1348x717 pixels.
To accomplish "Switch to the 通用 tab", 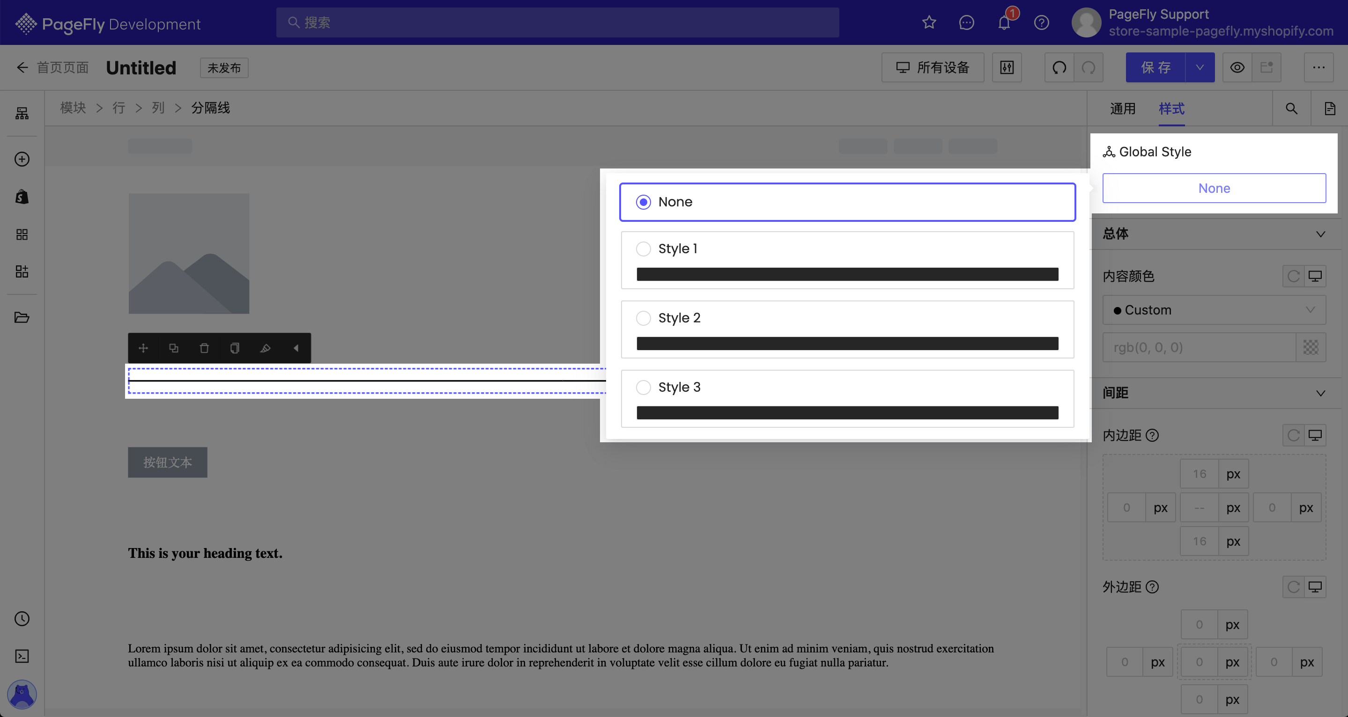I will (1122, 108).
